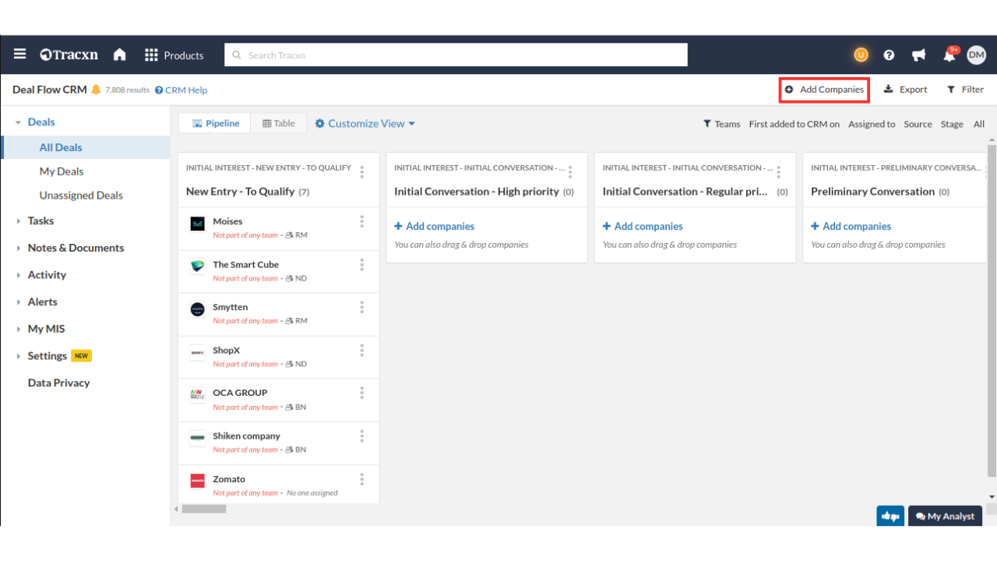Click the megaphone announcements icon
Image resolution: width=997 pixels, height=561 pixels.
(x=919, y=55)
